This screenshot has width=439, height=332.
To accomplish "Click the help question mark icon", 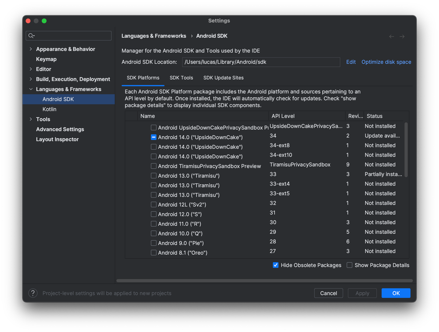I will tap(33, 293).
